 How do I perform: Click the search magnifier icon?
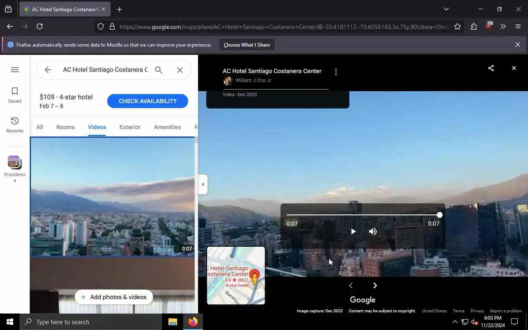pos(158,70)
